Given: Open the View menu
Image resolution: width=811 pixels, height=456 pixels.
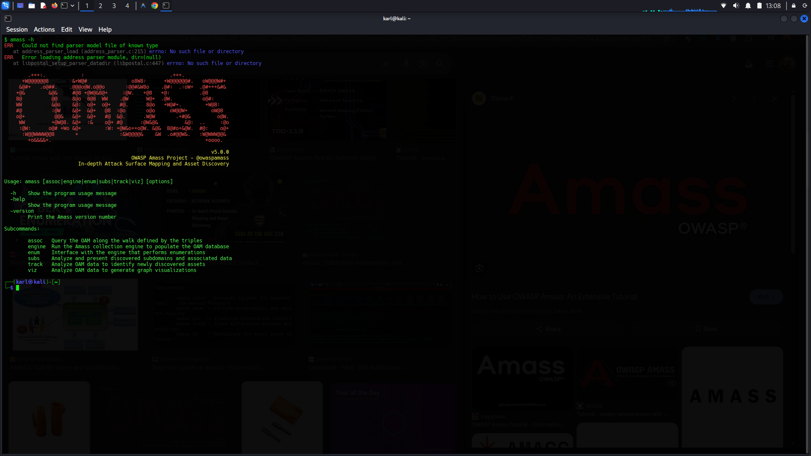Looking at the screenshot, I should [x=85, y=30].
